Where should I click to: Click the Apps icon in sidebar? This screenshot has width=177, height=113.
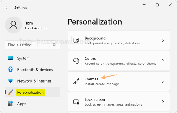tap(10, 103)
